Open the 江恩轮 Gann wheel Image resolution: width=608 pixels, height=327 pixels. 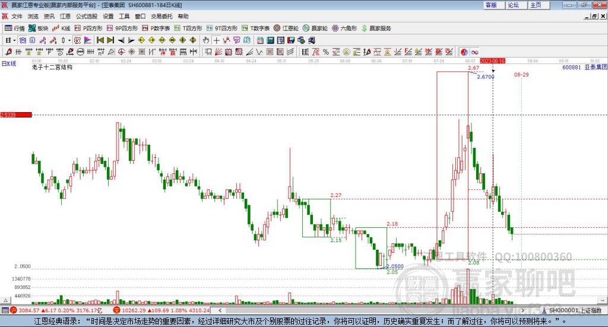286,28
